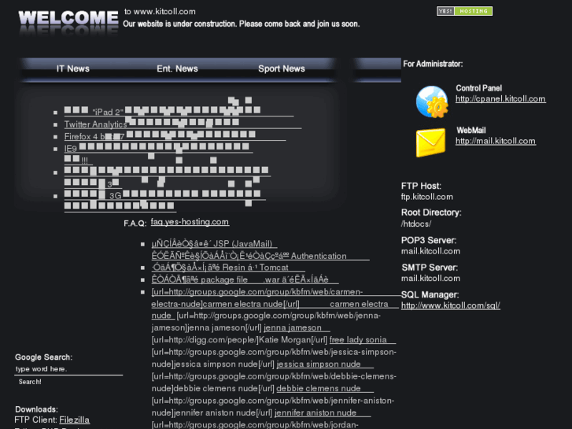Open the Twitter Analytics news headline

(183, 124)
